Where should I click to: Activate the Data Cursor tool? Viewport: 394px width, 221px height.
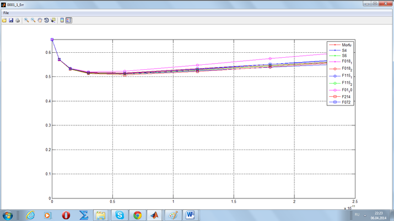click(x=53, y=20)
